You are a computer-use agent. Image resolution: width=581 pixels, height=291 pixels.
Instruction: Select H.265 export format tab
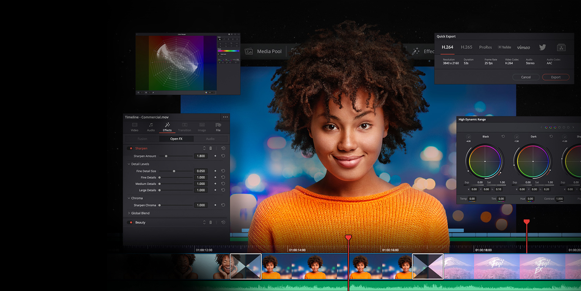466,47
